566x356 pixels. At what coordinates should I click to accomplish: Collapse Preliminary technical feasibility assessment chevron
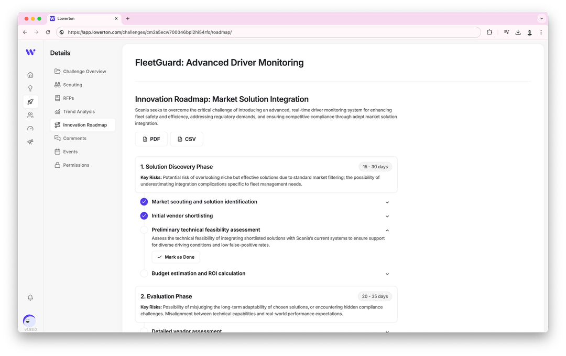click(x=387, y=230)
